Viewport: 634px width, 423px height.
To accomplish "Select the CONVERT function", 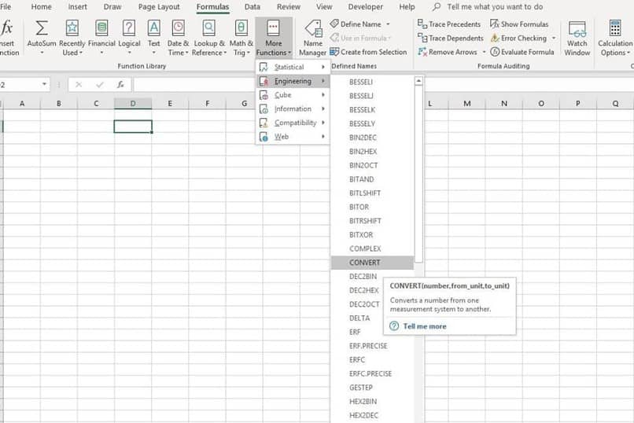I will 372,263.
